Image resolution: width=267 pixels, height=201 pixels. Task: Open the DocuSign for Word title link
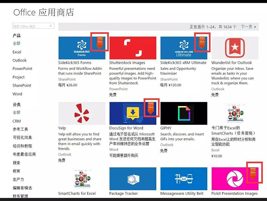click(x=126, y=128)
